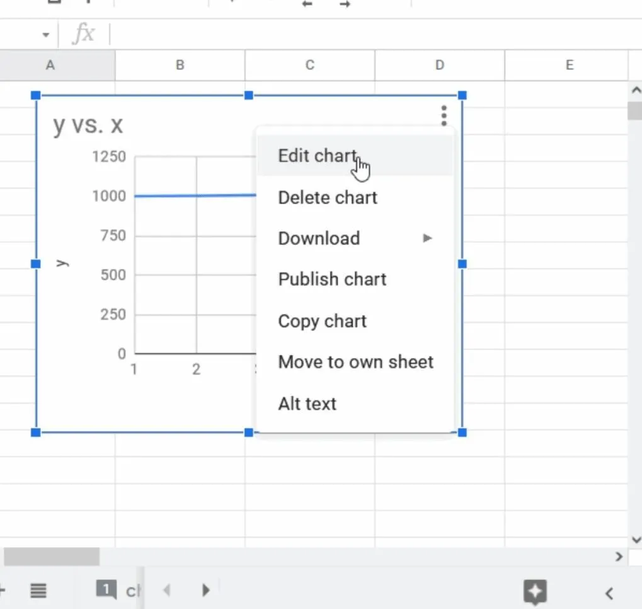The width and height of the screenshot is (642, 609).
Task: Click the top-middle chart resize handle
Action: point(248,95)
